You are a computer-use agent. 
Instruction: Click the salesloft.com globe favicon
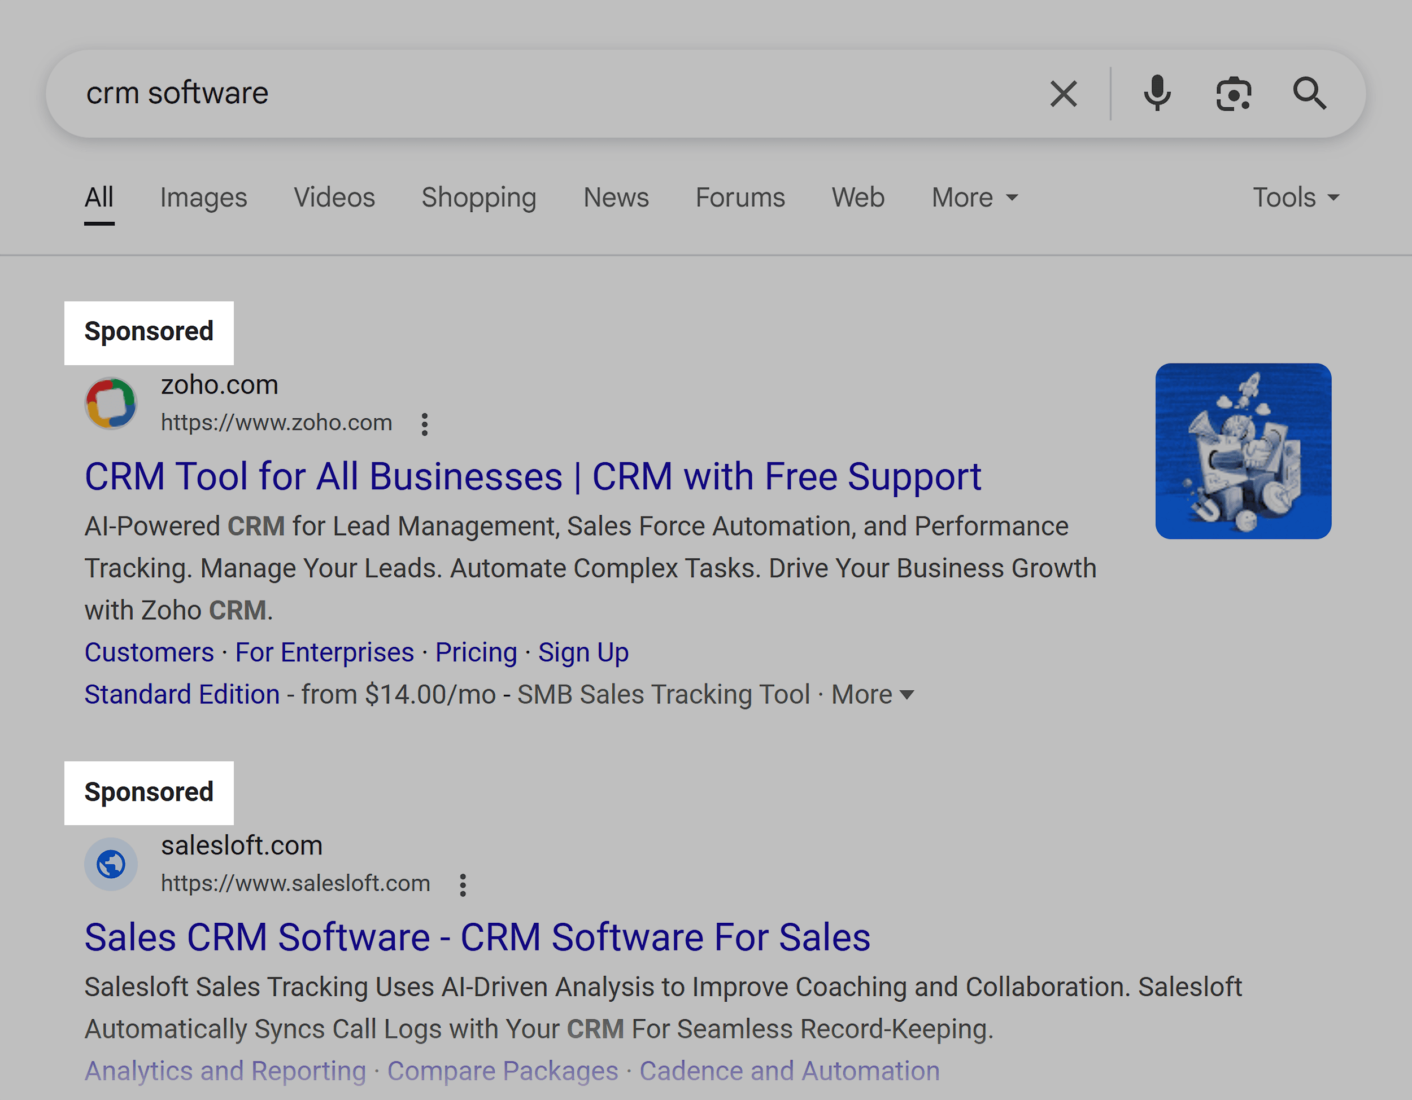(x=111, y=864)
